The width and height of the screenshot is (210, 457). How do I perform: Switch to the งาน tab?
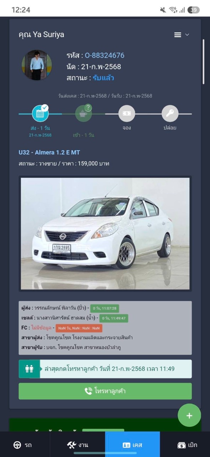[78, 445]
